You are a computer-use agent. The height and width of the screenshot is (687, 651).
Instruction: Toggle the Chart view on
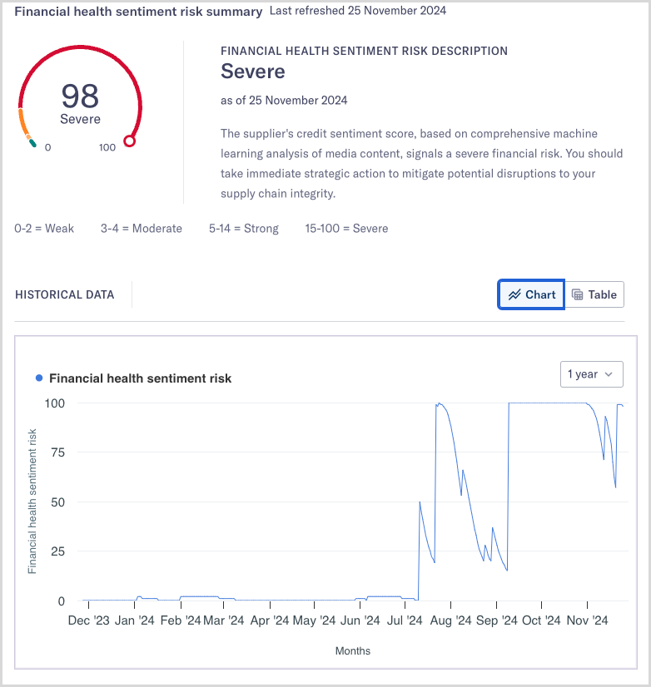(x=530, y=294)
